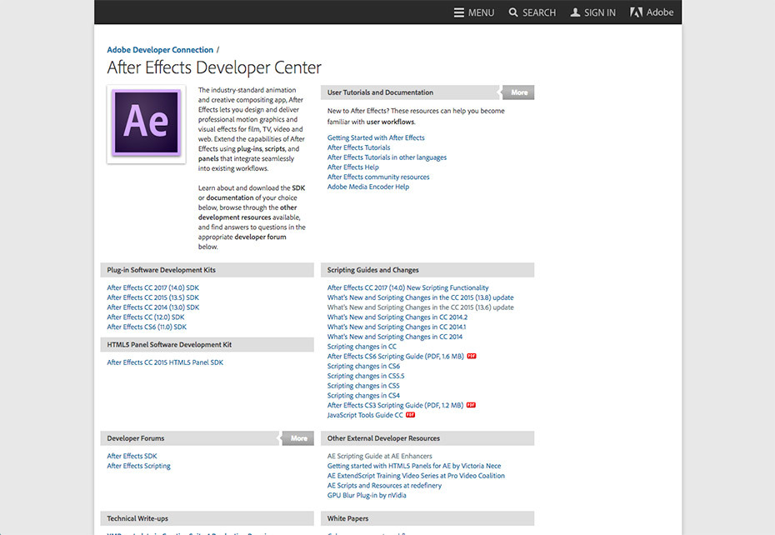Open After Effects CC 2017 (14.0) SDK
The image size is (775, 535).
[152, 287]
